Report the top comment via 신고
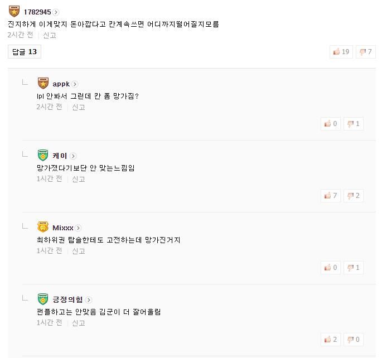This screenshot has height=358, width=382. [50, 35]
